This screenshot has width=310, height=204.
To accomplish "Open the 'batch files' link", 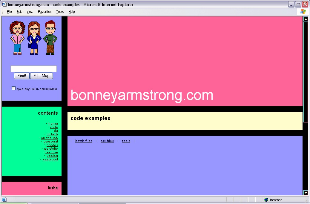I will pos(84,141).
